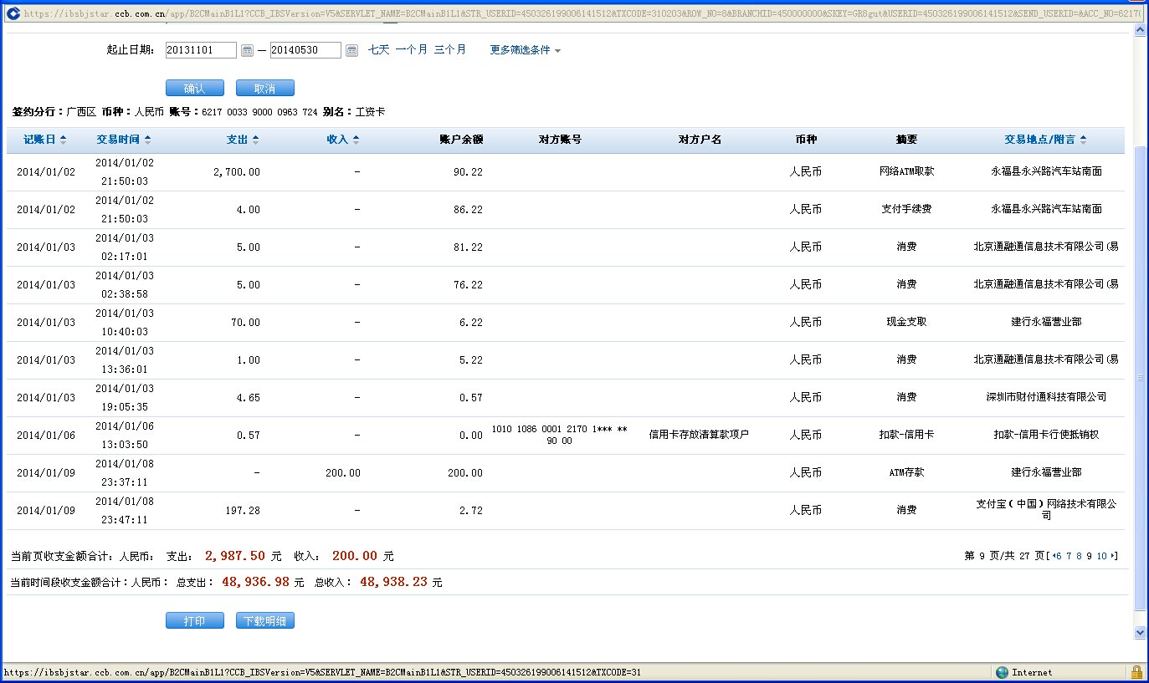Open calendar picker for end date
This screenshot has width=1149, height=683.
pyautogui.click(x=351, y=51)
